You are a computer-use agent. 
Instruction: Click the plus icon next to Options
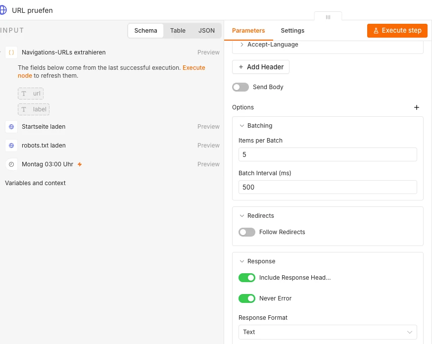point(417,107)
